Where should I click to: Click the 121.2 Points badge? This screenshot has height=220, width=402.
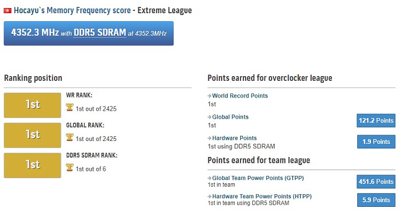376,120
